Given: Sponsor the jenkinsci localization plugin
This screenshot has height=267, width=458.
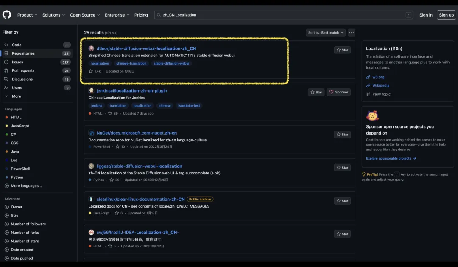Looking at the screenshot, I should pos(338,92).
